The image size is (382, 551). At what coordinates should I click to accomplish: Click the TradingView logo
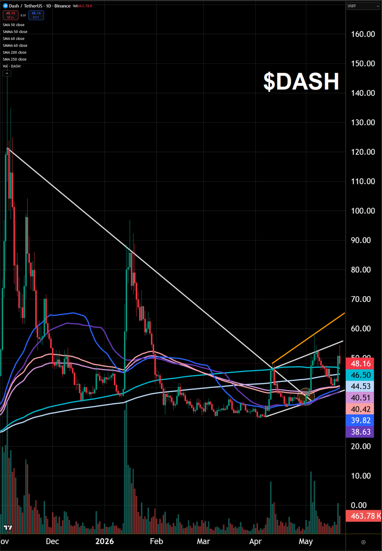[x=8, y=527]
